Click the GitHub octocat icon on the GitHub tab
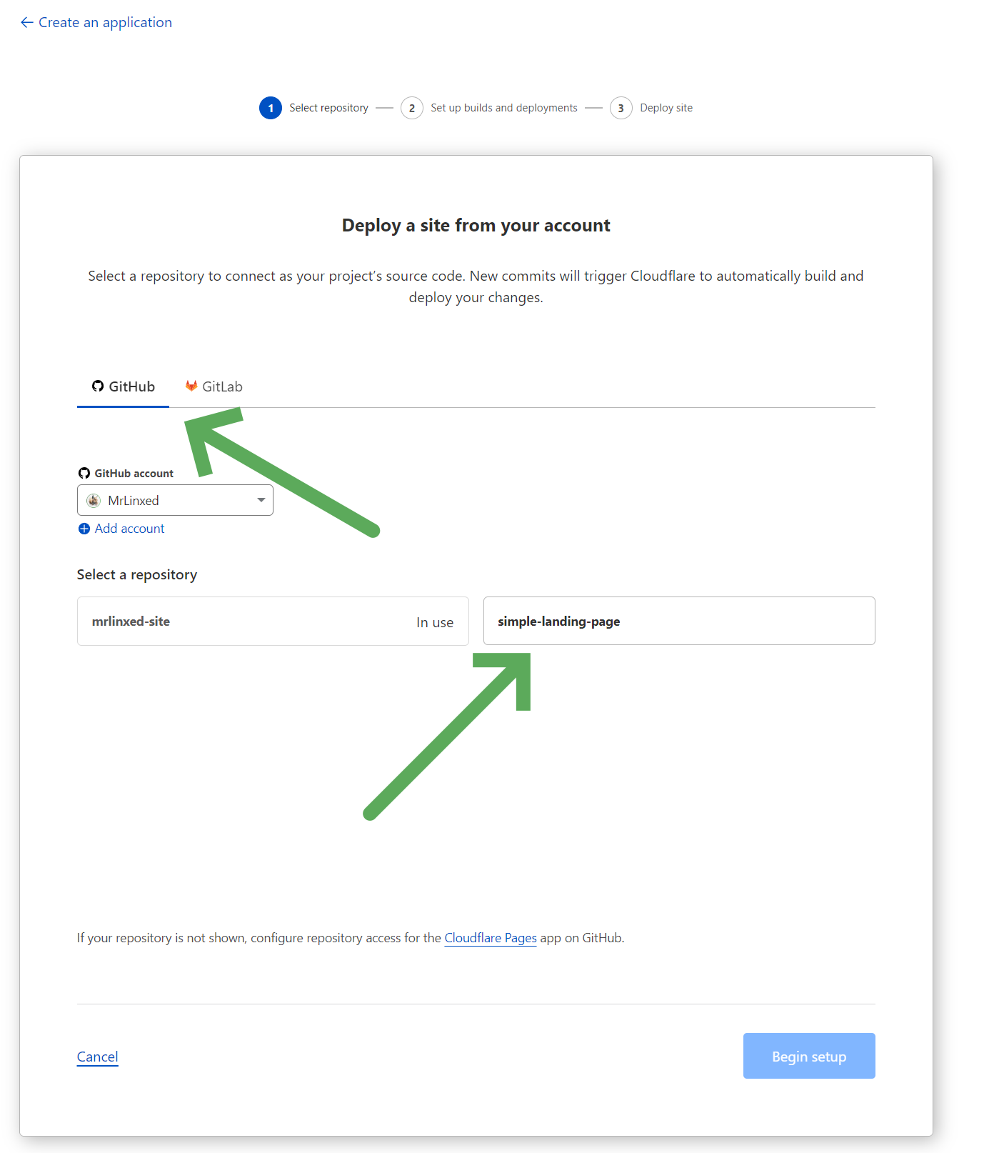Image resolution: width=989 pixels, height=1153 pixels. [x=98, y=386]
